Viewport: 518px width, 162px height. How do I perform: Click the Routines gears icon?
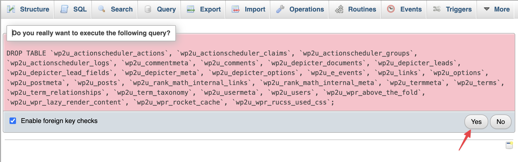(x=339, y=9)
